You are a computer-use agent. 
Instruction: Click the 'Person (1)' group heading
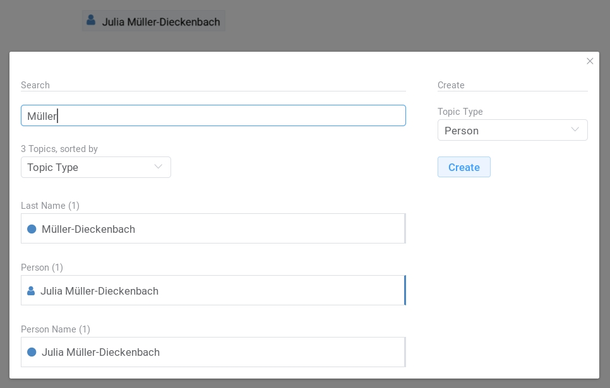(x=42, y=267)
